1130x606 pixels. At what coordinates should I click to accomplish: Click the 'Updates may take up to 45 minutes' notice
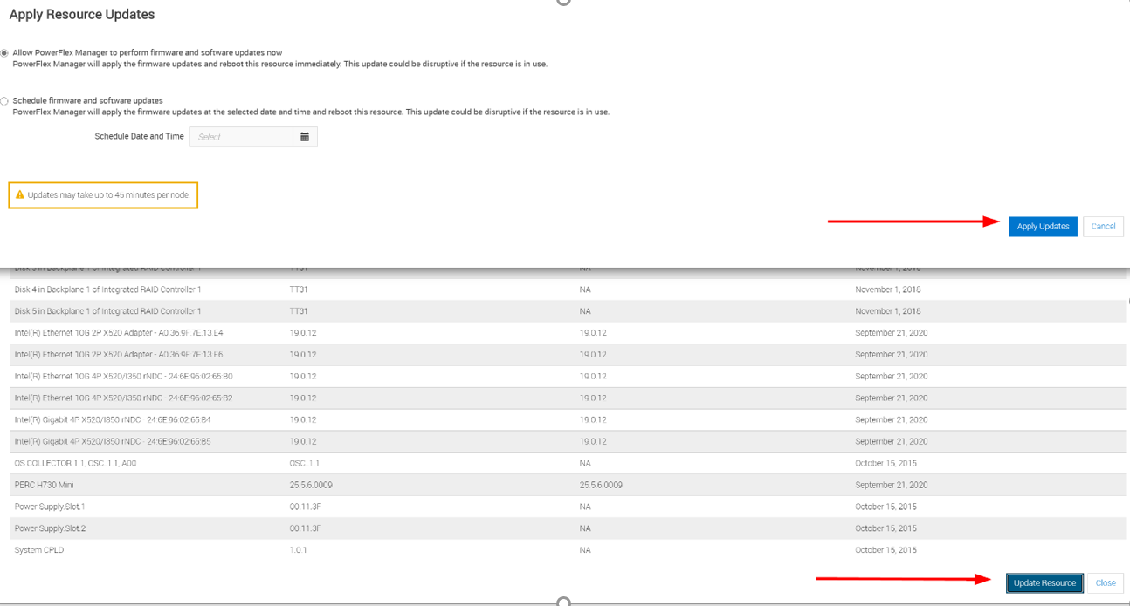tap(103, 194)
